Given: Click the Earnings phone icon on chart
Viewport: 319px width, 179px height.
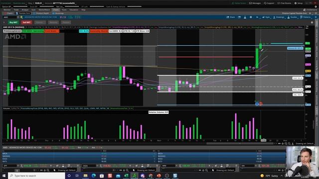Looking at the screenshot, I should (257, 104).
